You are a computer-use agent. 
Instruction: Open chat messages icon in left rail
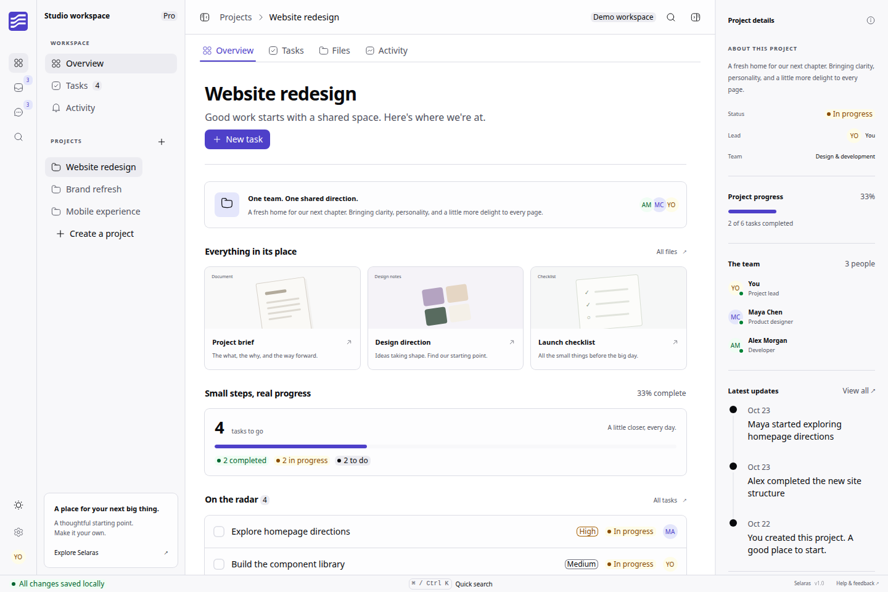[x=18, y=112]
